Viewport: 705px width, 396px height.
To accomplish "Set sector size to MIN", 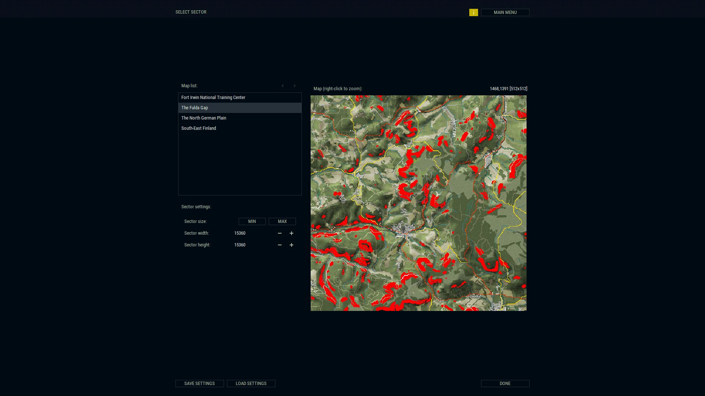I will coord(252,221).
